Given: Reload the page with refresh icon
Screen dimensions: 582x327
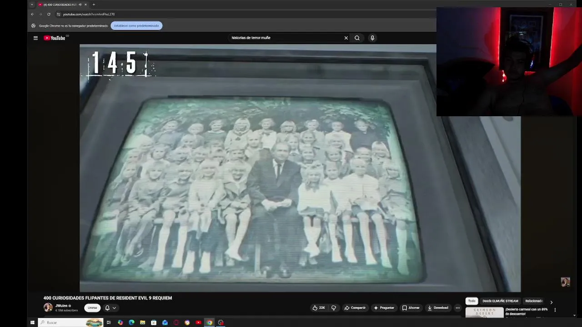Looking at the screenshot, I should pyautogui.click(x=49, y=14).
